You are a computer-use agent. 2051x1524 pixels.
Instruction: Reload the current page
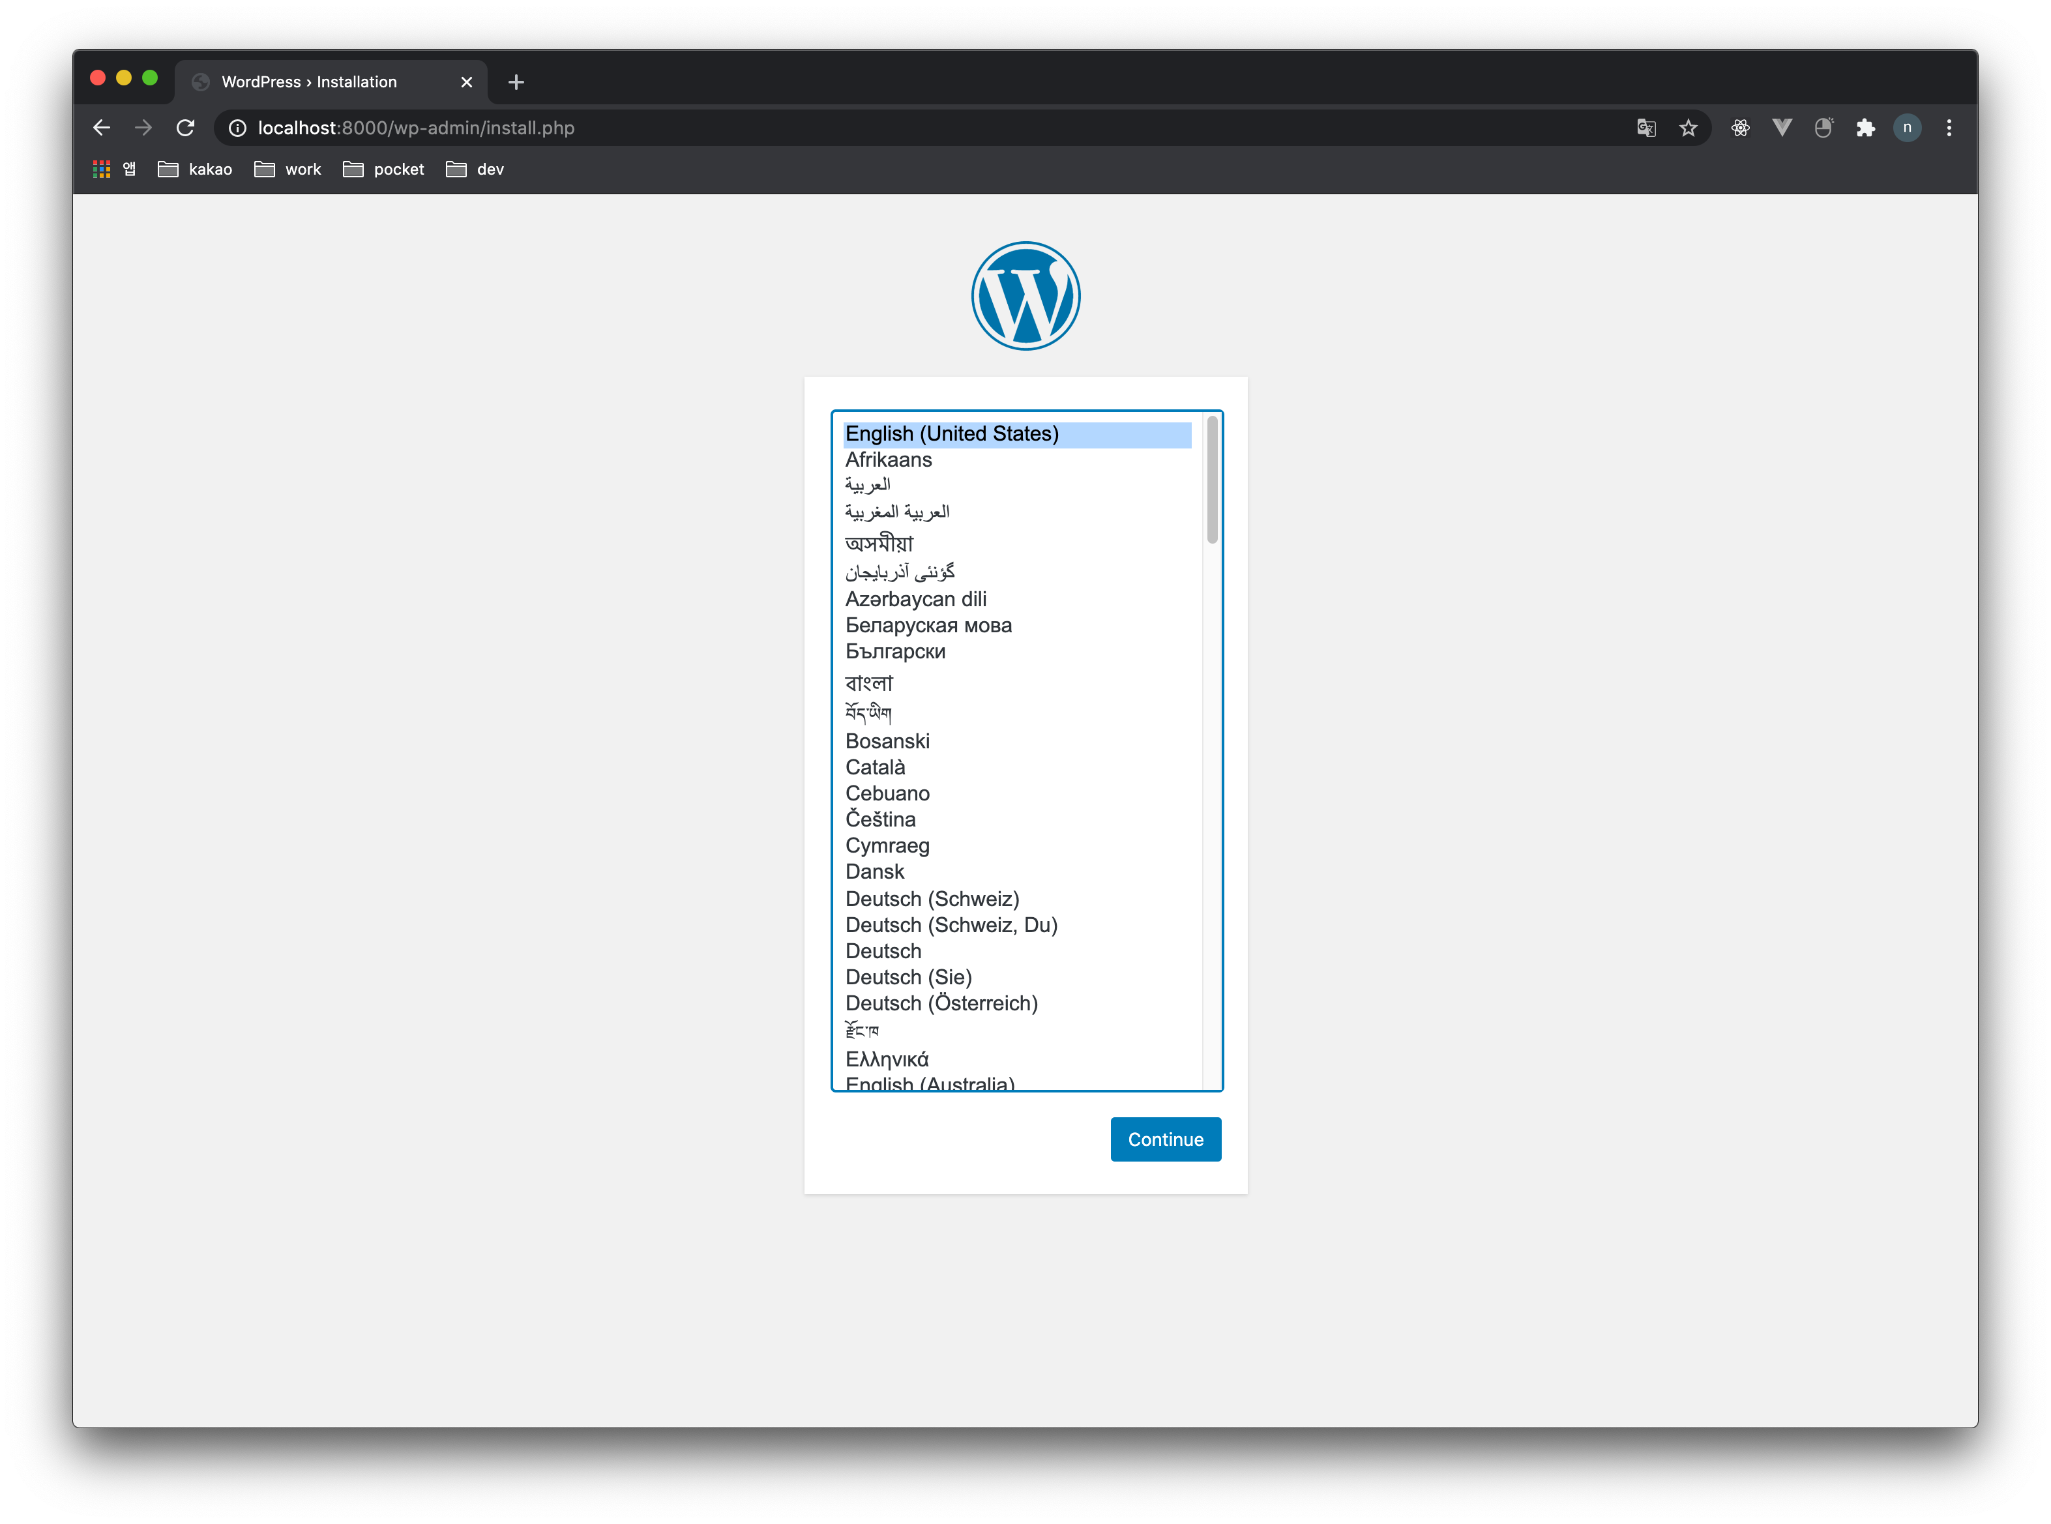[x=185, y=128]
